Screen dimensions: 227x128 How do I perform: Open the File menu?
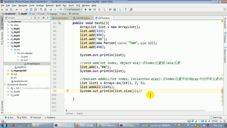2,6
